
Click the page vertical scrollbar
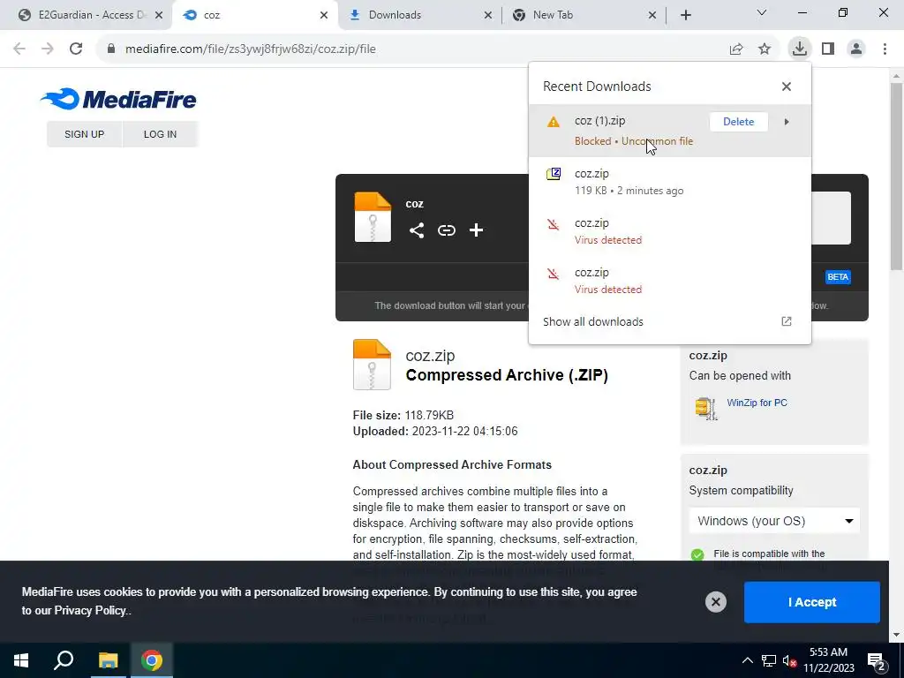click(x=897, y=176)
